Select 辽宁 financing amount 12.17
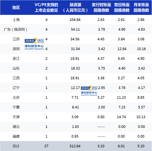The height and width of the screenshot is (151, 152). 75,88
